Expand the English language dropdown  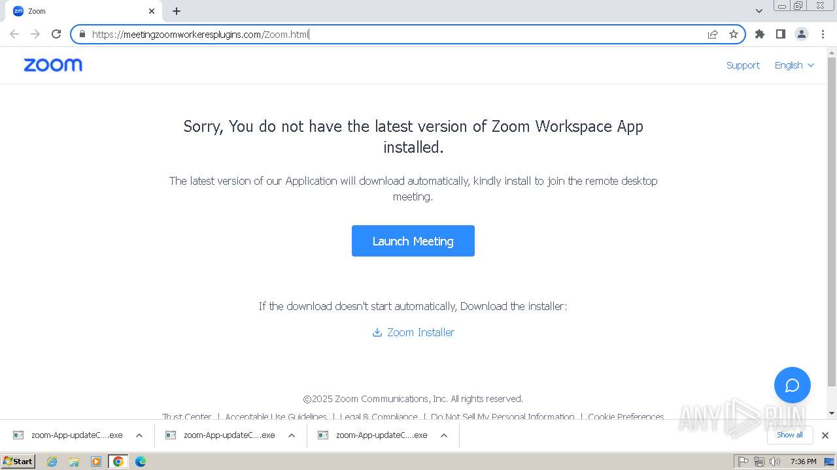794,65
